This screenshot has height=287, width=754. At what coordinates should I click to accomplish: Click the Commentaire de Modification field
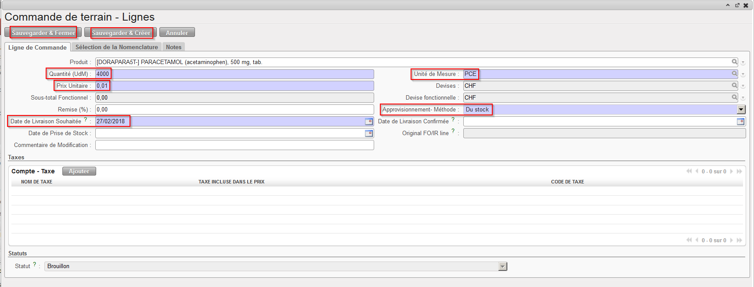[234, 145]
